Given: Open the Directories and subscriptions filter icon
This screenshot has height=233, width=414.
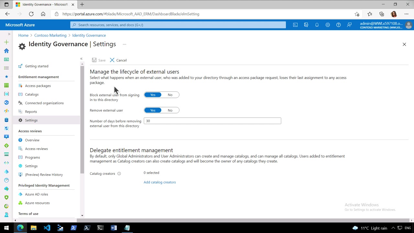Looking at the screenshot, I should [306, 25].
